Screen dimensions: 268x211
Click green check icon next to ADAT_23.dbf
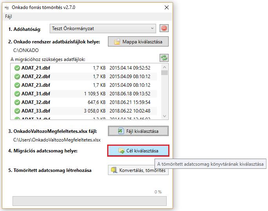tap(17, 85)
